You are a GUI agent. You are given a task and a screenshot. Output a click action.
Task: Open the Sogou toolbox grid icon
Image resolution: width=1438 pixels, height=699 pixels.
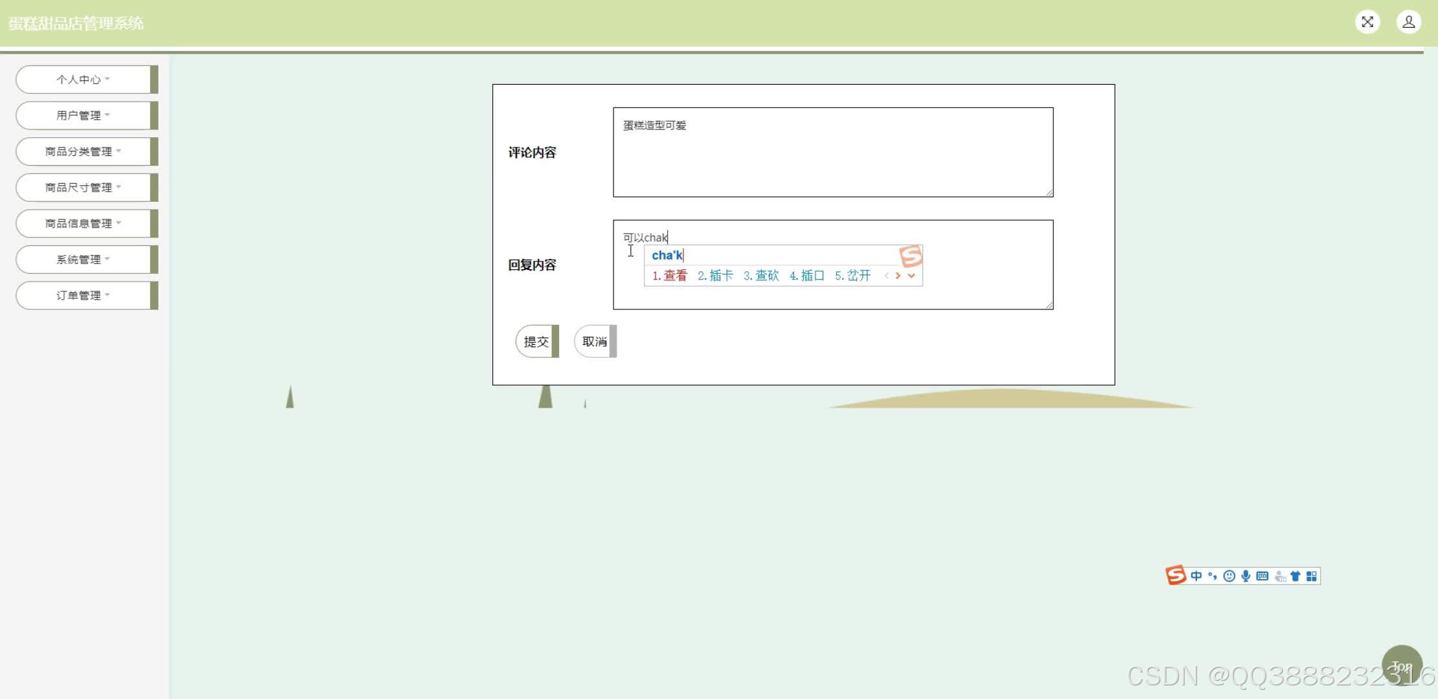(x=1312, y=576)
